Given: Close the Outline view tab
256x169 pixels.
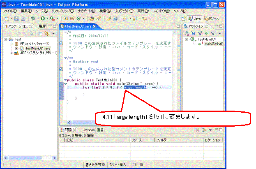Looking at the screenshot, I should pyautogui.click(x=206, y=26).
